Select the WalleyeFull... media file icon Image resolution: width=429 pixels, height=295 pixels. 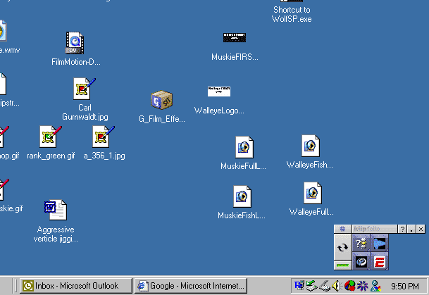(311, 193)
